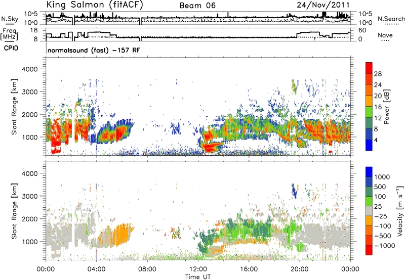
Task: Click the 1000 value on velocity colorbar
Action: [x=382, y=177]
